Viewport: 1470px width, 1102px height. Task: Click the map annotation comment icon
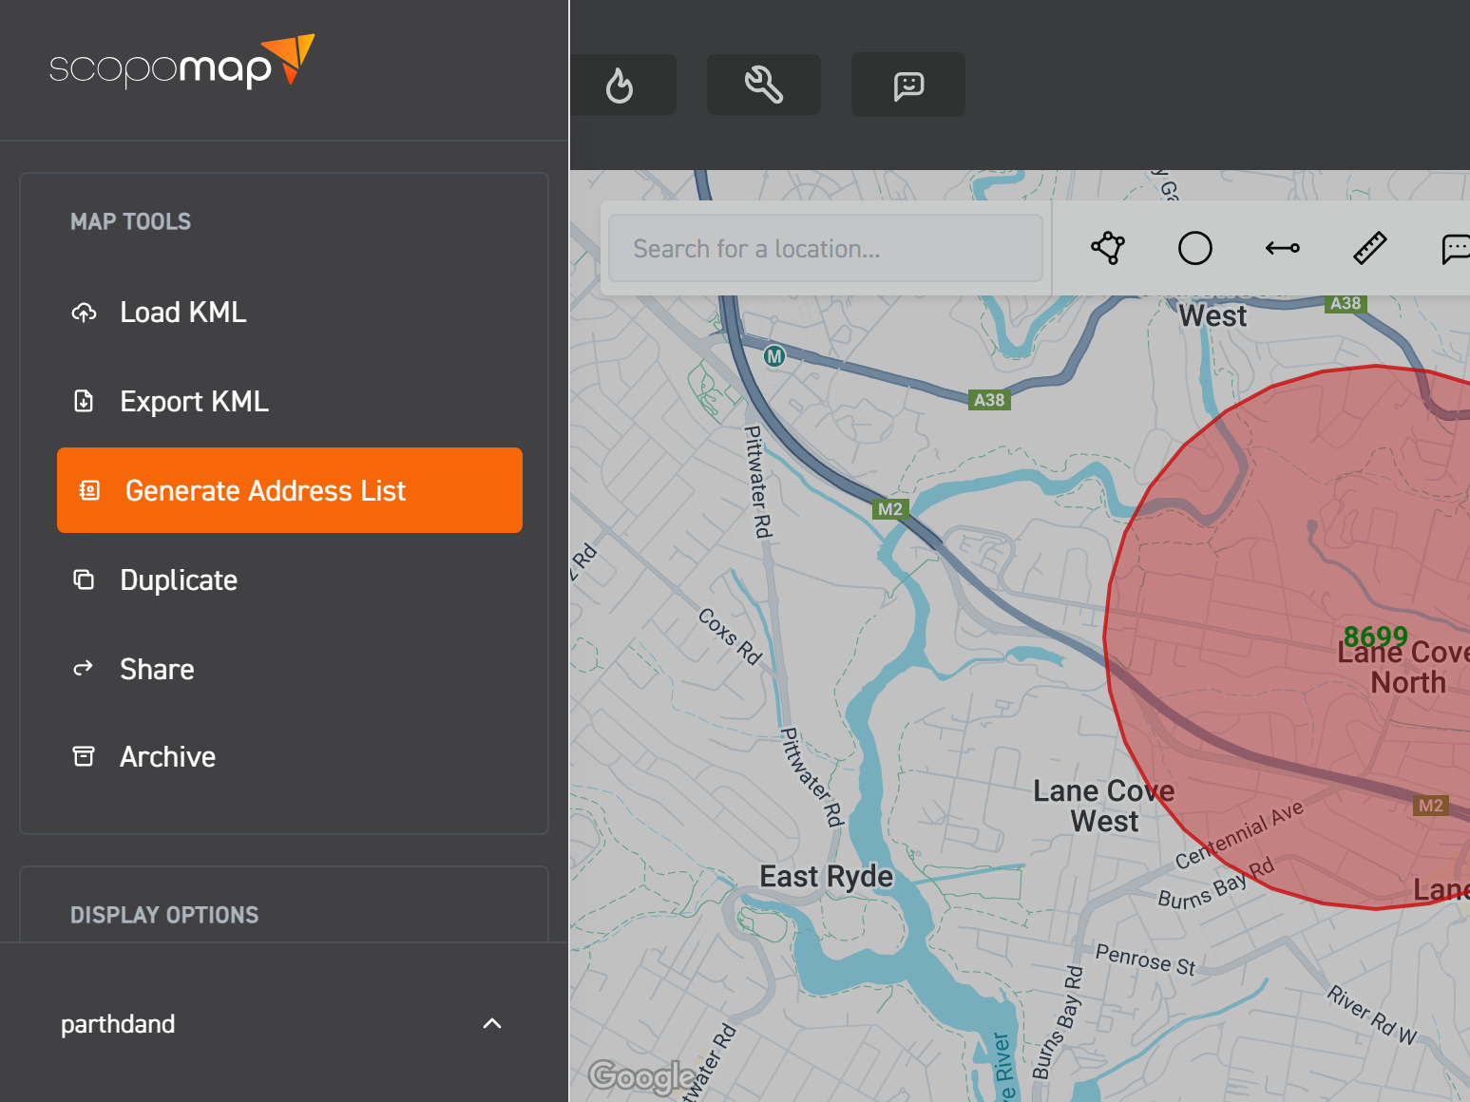click(x=1454, y=248)
